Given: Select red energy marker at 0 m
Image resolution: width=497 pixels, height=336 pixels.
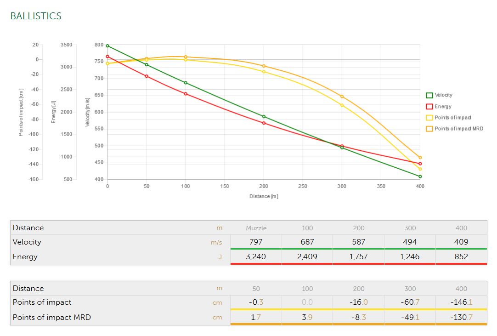Looking at the screenshot, I should [x=107, y=57].
